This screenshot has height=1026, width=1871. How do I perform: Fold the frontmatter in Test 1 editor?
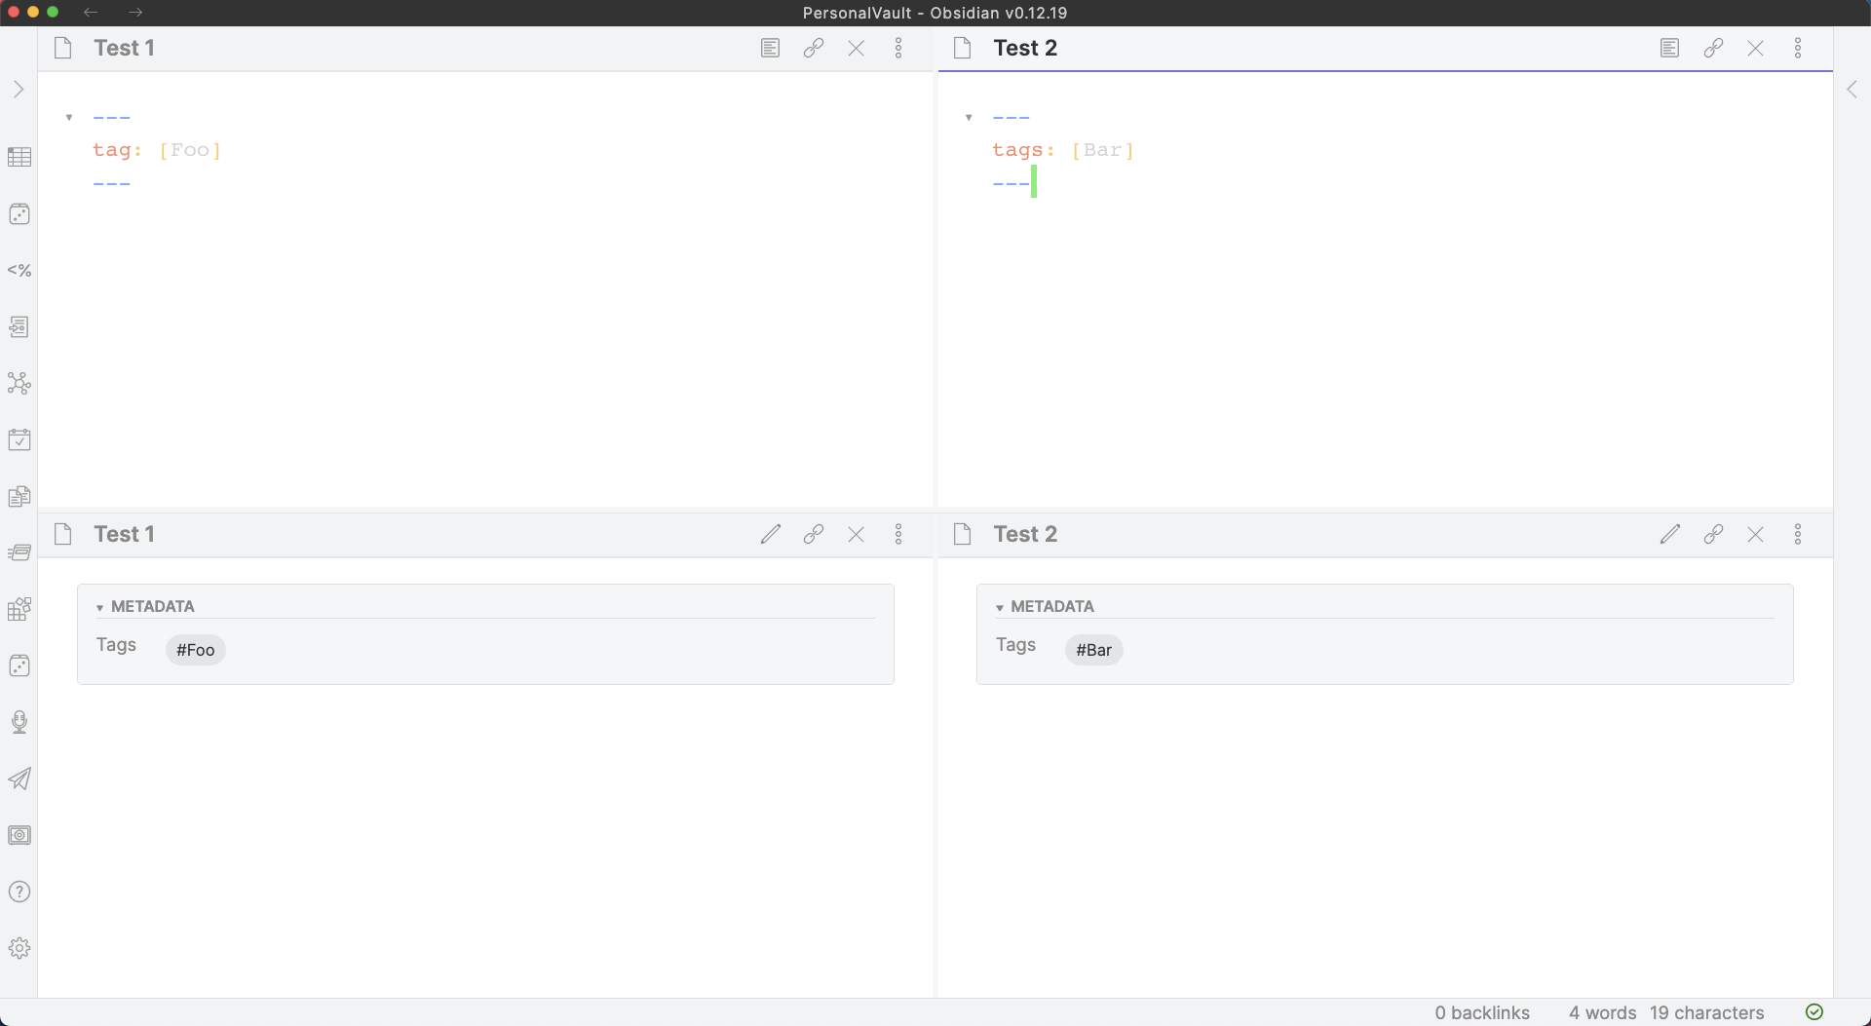click(x=69, y=118)
